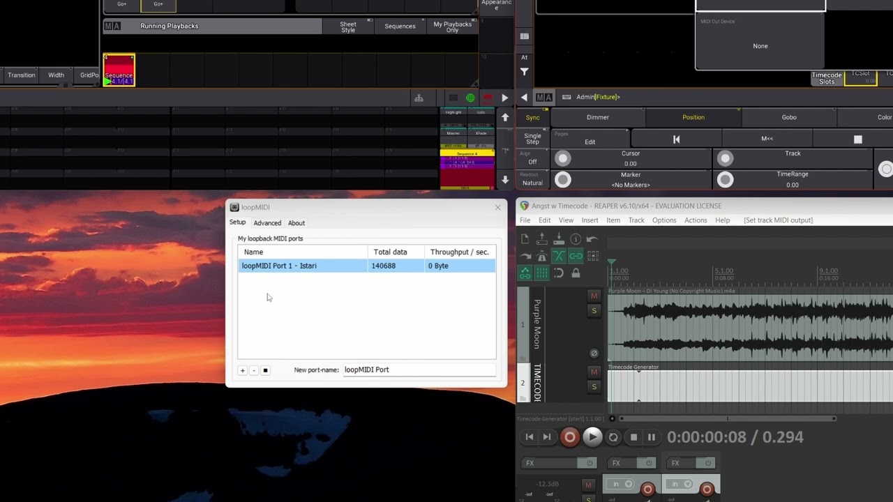Solo the Purple Moon track

(594, 310)
